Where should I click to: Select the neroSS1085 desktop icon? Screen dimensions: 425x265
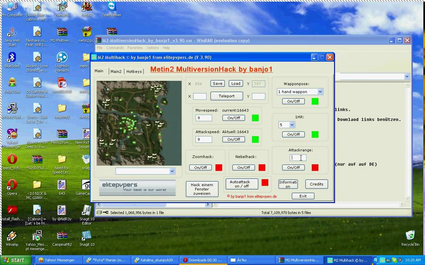(x=62, y=85)
